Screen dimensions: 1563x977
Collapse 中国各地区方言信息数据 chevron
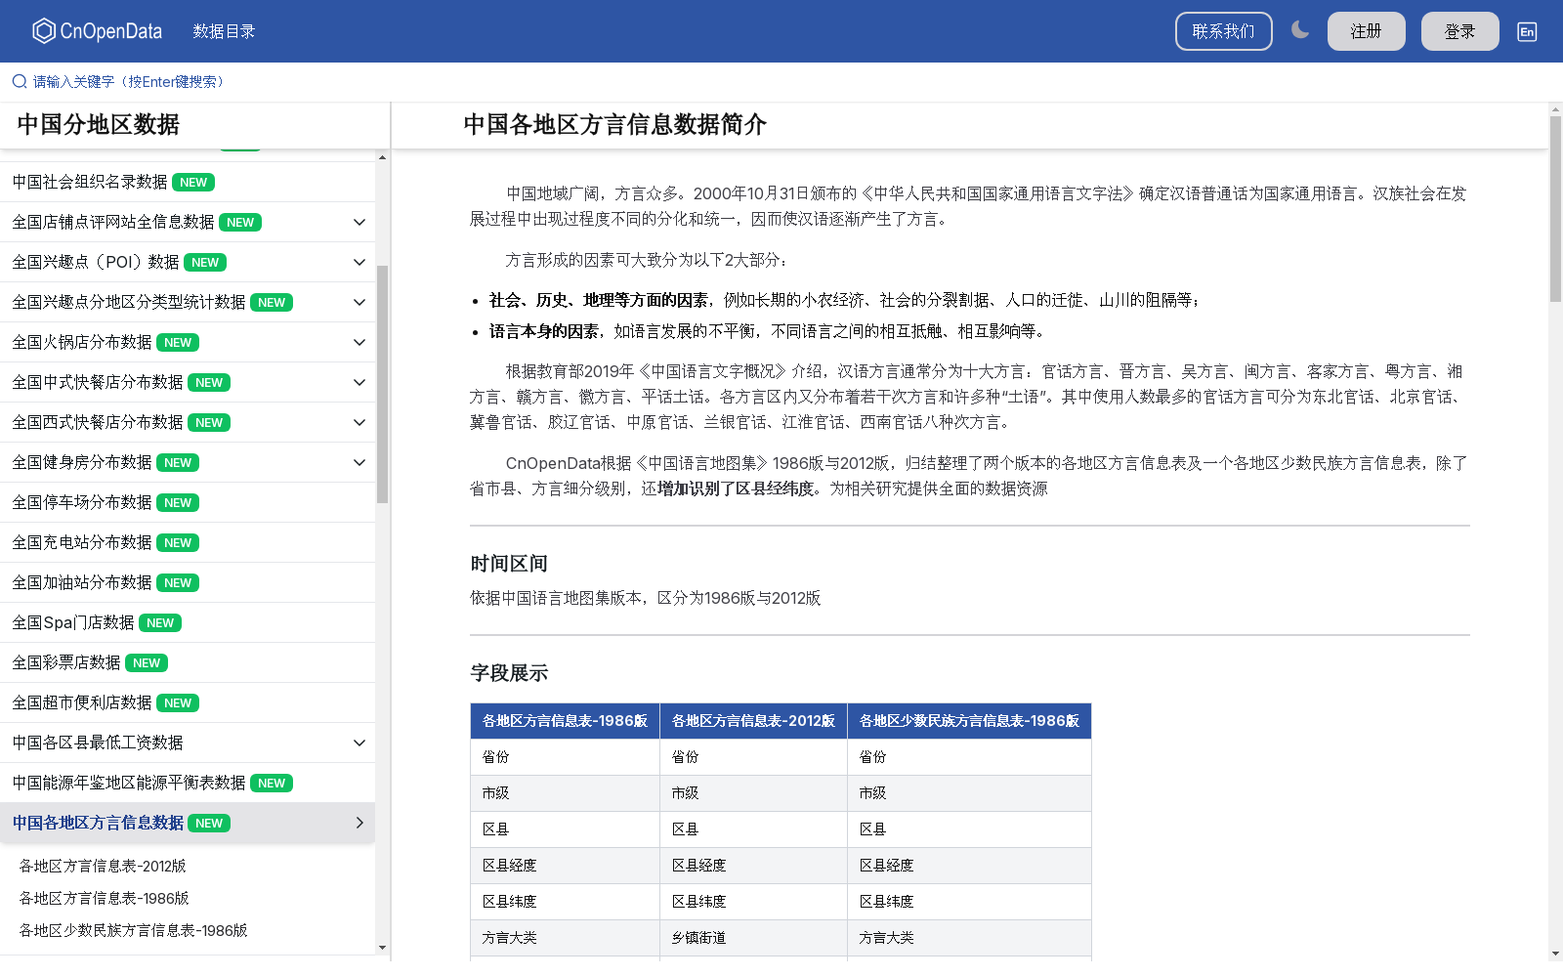(x=359, y=823)
